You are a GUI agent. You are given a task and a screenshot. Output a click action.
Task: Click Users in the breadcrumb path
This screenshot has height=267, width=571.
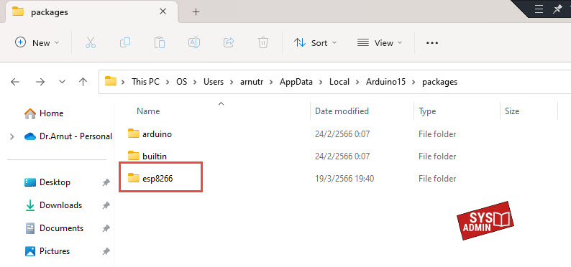pyautogui.click(x=214, y=82)
